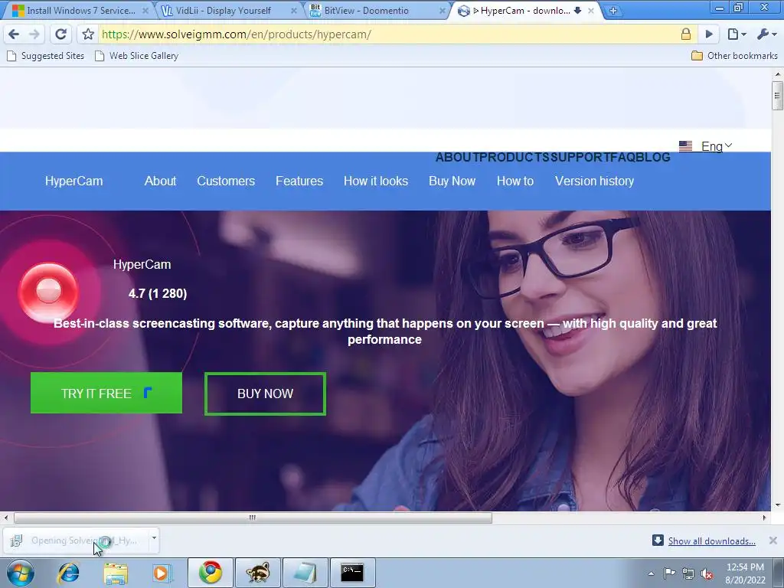The width and height of the screenshot is (784, 588).
Task: Open the Version history nav item
Action: tap(594, 181)
